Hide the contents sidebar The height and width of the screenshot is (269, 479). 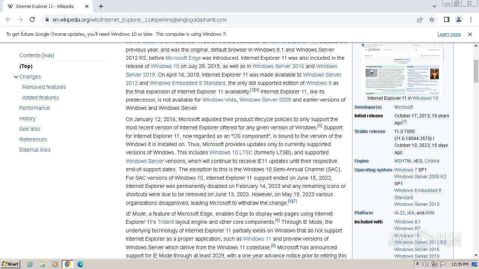click(x=48, y=56)
